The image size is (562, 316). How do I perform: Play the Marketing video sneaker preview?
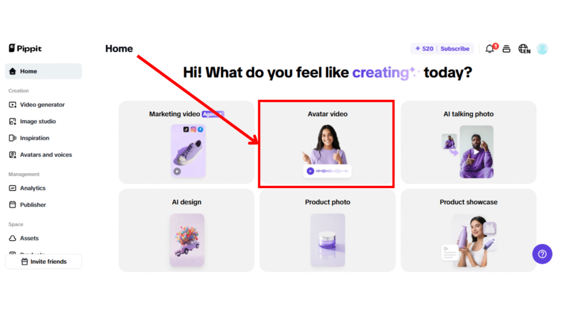177,171
